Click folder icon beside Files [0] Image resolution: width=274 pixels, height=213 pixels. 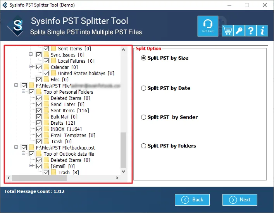pyautogui.click(x=46, y=79)
